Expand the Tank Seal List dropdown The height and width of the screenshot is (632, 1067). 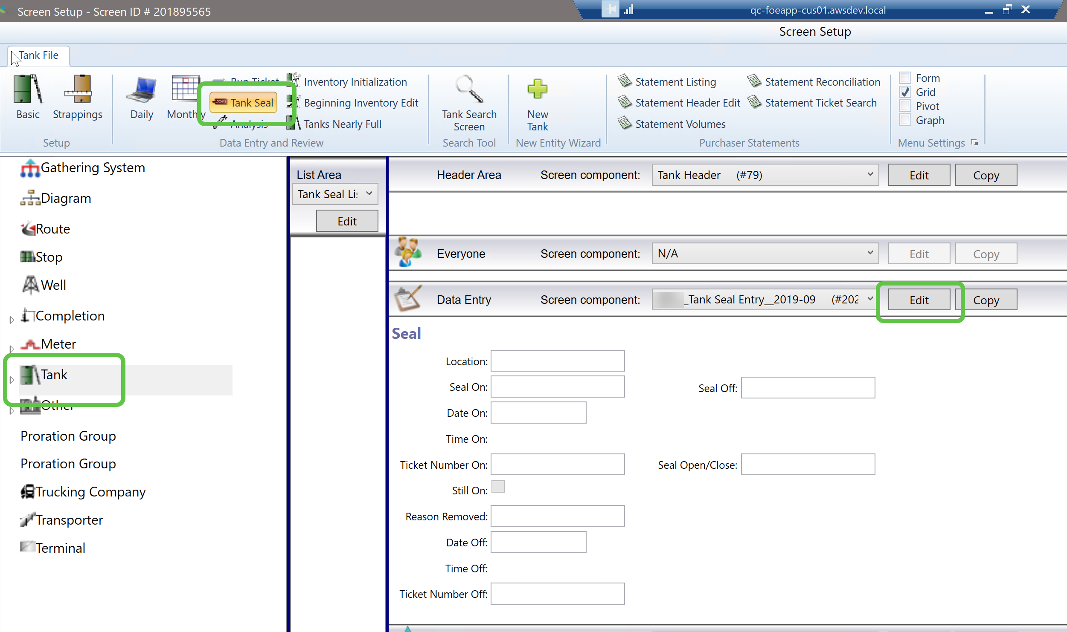tap(369, 194)
